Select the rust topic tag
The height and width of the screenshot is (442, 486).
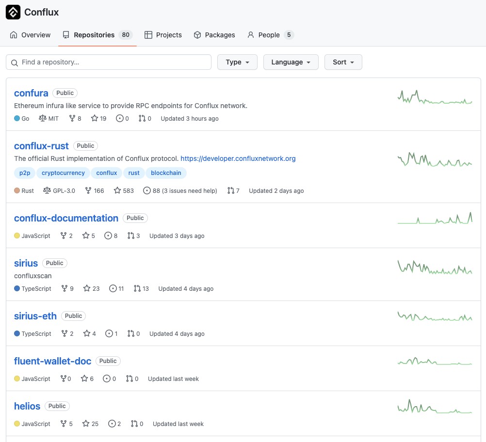pyautogui.click(x=134, y=173)
